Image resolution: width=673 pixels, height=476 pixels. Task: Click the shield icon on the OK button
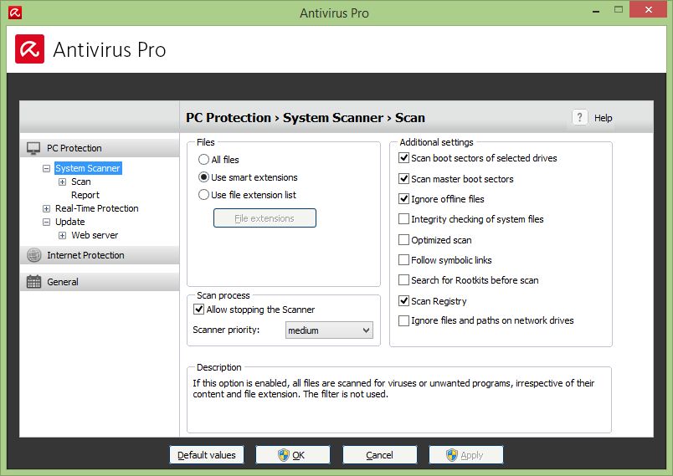283,455
